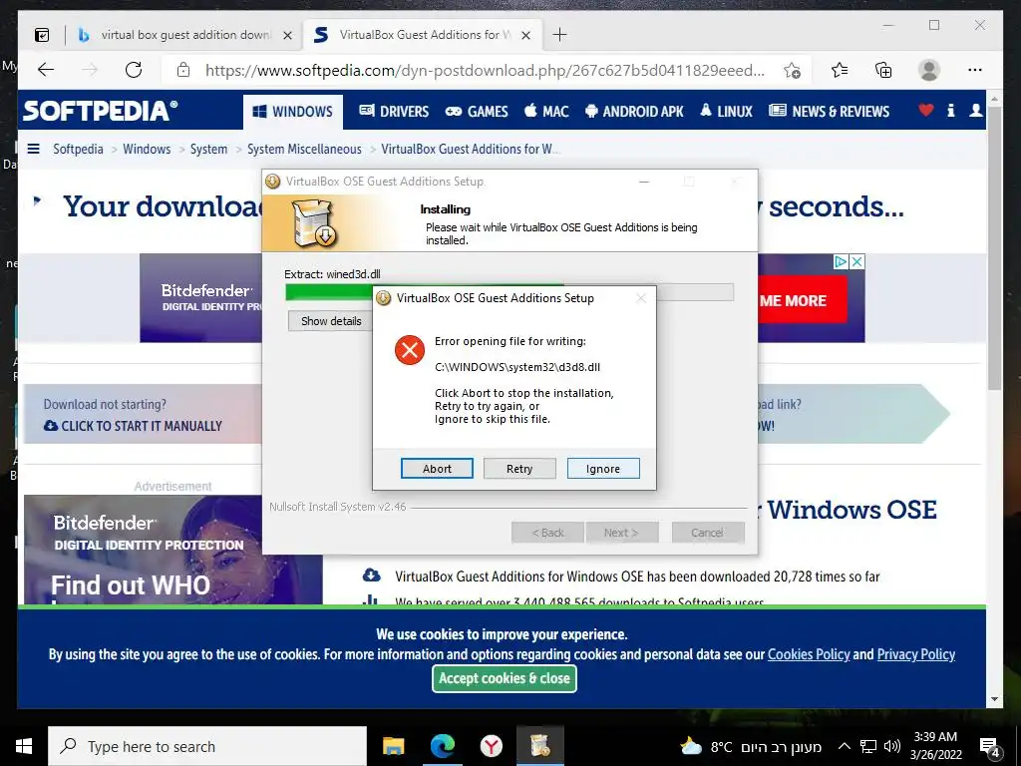The image size is (1021, 766).
Task: Click the installer taskbar icon
Action: point(539,746)
